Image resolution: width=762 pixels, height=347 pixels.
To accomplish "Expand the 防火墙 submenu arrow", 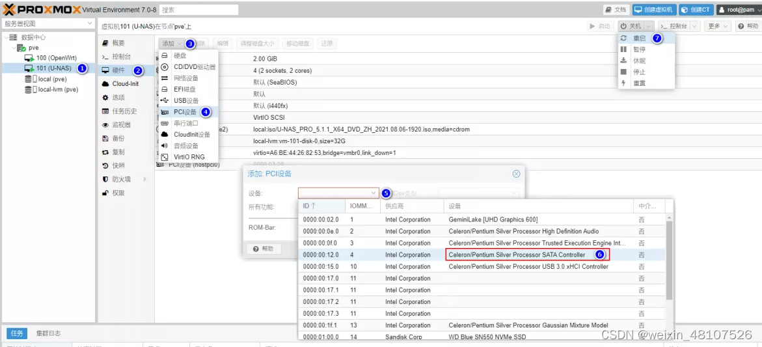I will 145,179.
